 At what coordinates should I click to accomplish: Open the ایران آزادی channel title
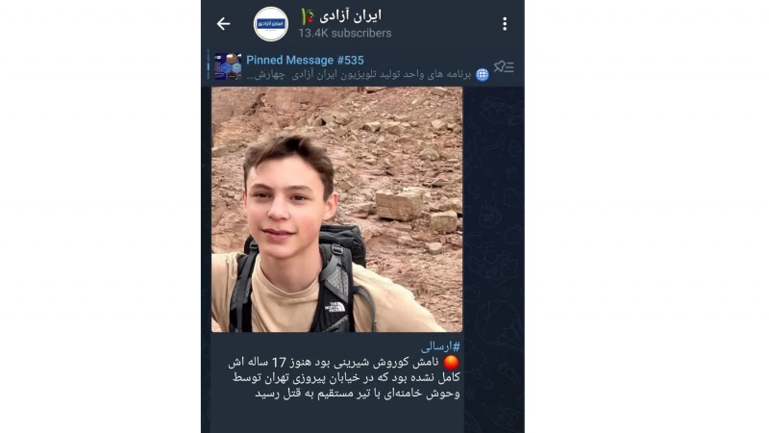click(350, 15)
